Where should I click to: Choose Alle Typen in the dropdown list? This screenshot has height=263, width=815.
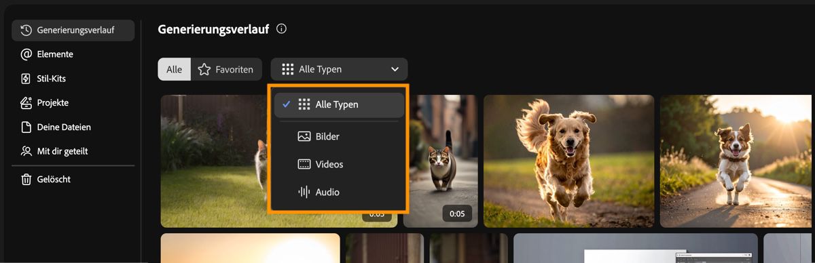339,104
